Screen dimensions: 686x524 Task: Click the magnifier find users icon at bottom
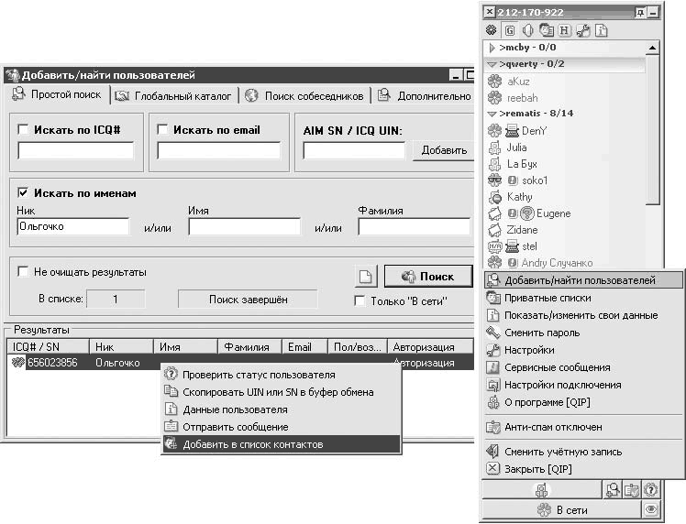(613, 490)
